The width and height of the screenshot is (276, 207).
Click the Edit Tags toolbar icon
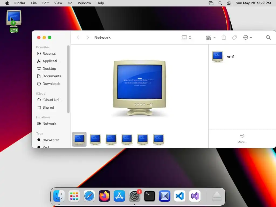pyautogui.click(x=234, y=37)
